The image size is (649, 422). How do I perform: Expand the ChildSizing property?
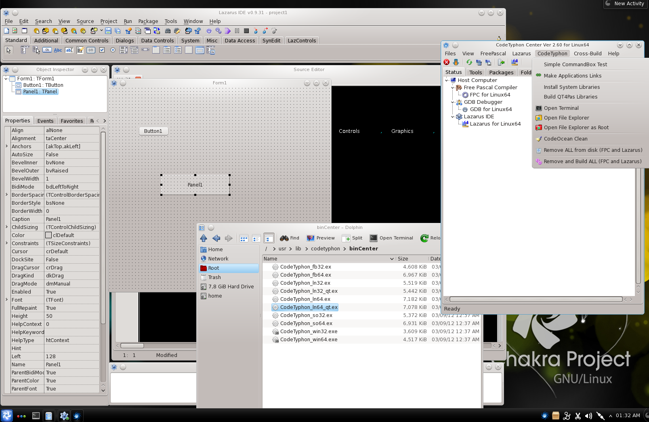coord(7,227)
